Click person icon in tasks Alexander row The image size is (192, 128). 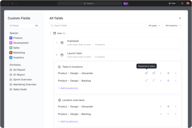click(161, 73)
